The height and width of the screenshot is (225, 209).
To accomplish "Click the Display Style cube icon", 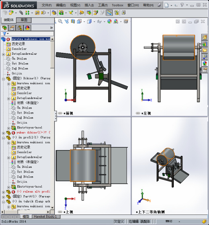I will point(89,21).
